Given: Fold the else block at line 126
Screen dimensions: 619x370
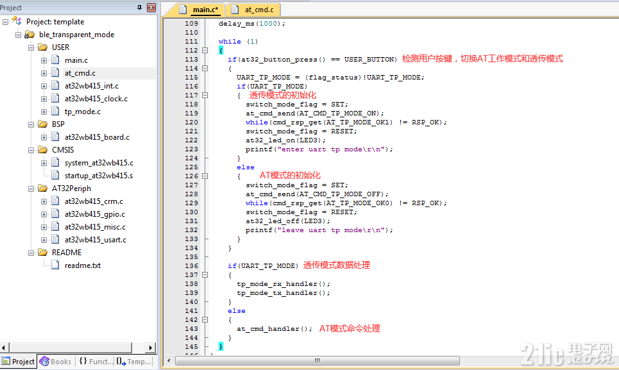Looking at the screenshot, I should (x=205, y=176).
